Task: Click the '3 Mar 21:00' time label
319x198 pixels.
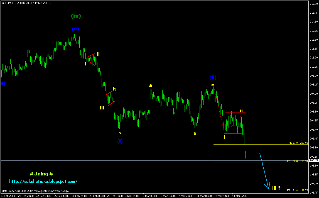Action: click(132, 196)
